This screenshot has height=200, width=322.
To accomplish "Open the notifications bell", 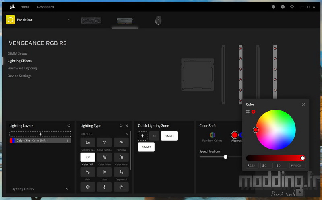I will coord(273,7).
